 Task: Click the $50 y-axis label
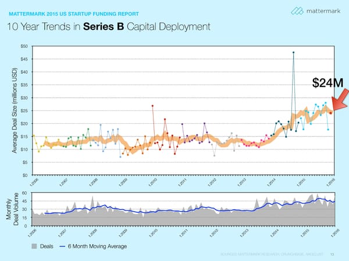tap(24, 46)
